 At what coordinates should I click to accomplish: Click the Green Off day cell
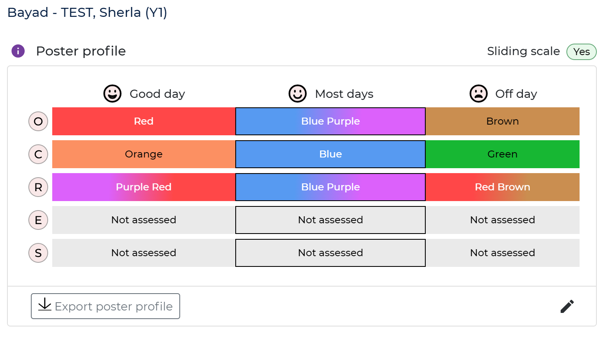pyautogui.click(x=502, y=154)
